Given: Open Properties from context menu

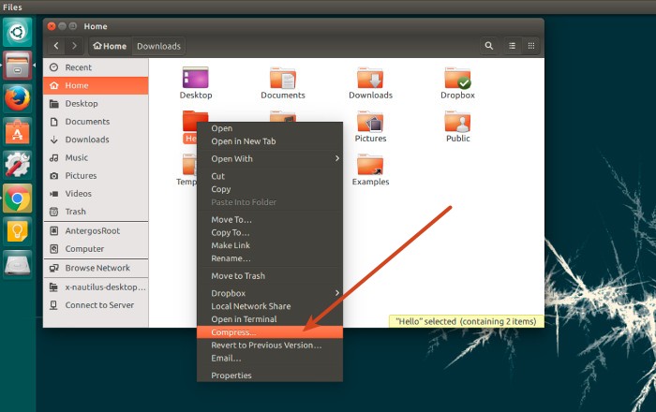Looking at the screenshot, I should coord(270,375).
